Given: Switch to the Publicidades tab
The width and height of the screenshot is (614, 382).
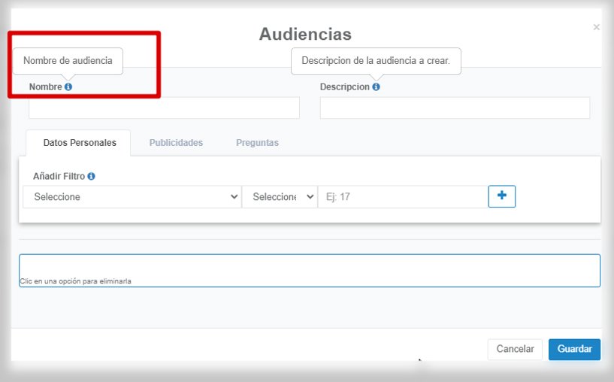Looking at the screenshot, I should (176, 143).
